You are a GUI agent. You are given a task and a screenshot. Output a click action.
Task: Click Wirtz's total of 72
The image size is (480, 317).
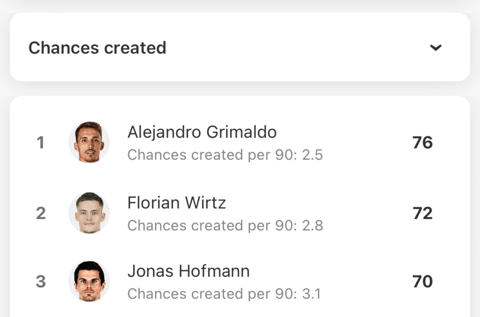point(422,213)
